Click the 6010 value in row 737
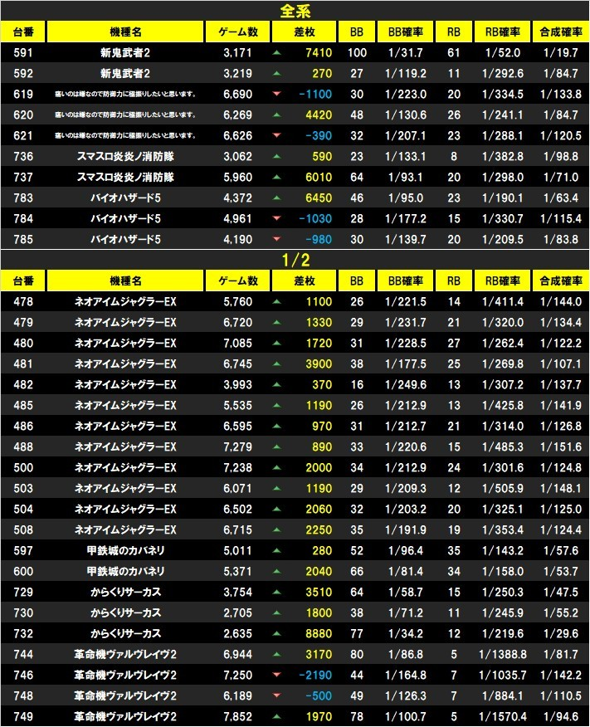 pyautogui.click(x=319, y=177)
